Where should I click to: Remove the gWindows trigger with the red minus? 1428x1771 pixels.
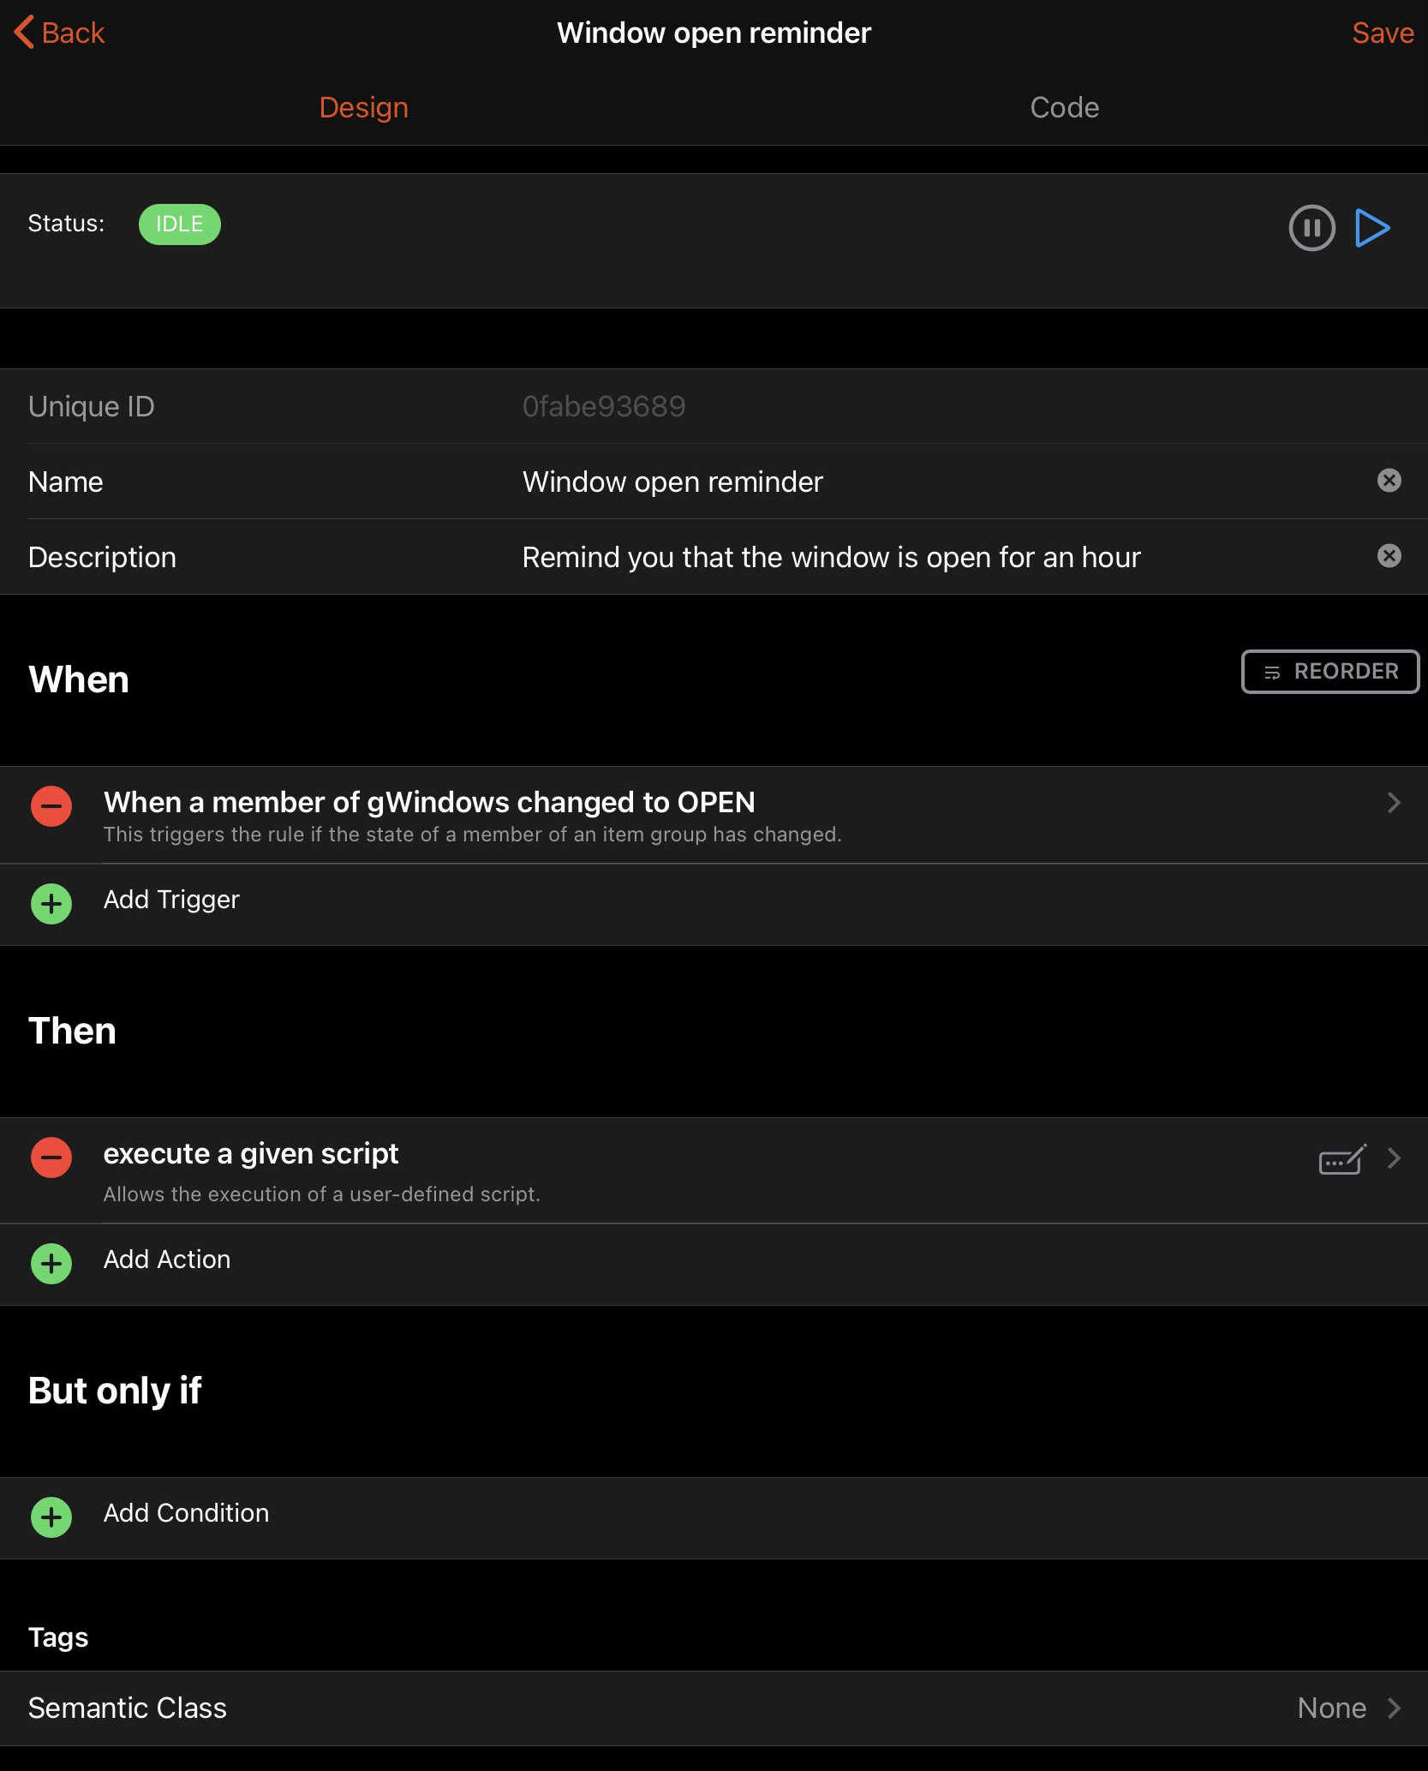click(x=51, y=805)
